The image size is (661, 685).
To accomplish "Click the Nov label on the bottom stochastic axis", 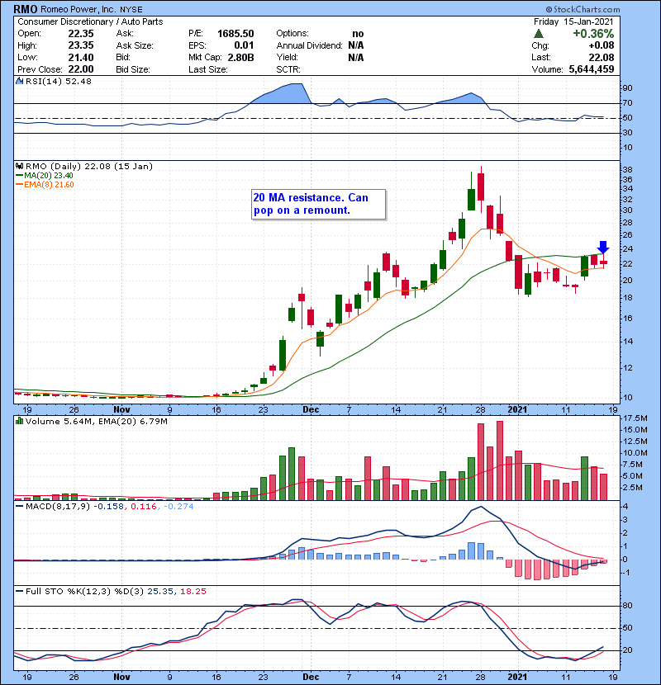I will [x=121, y=677].
